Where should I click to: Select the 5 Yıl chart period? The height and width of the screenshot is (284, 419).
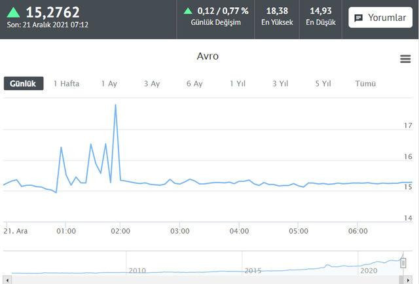click(322, 84)
